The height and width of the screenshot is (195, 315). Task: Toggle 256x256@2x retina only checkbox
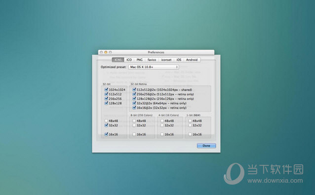point(134,94)
